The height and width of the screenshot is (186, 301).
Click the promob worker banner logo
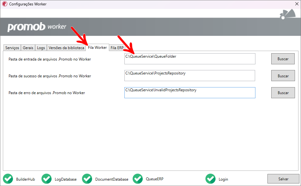37,27
